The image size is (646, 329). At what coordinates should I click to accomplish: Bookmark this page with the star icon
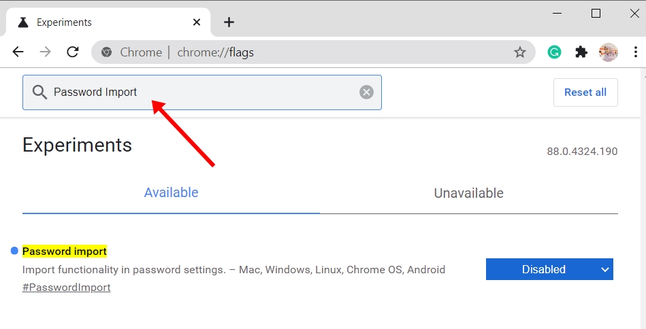coord(520,52)
